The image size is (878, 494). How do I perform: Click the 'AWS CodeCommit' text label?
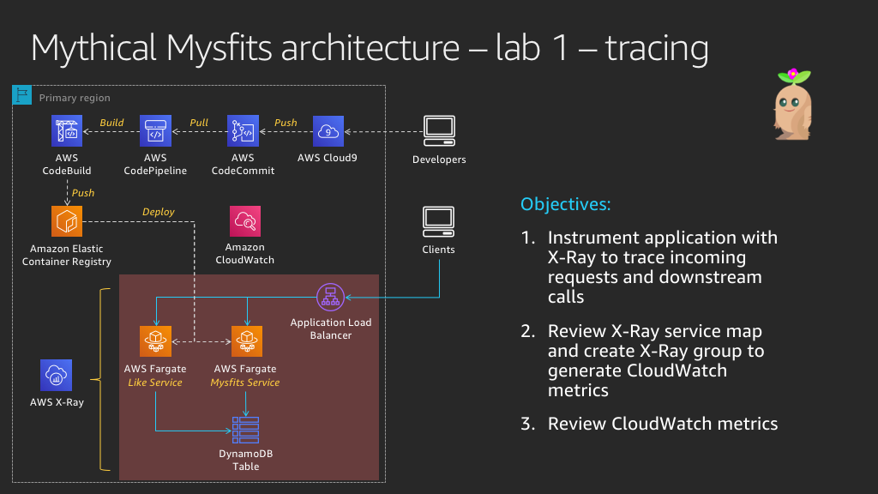(x=243, y=164)
